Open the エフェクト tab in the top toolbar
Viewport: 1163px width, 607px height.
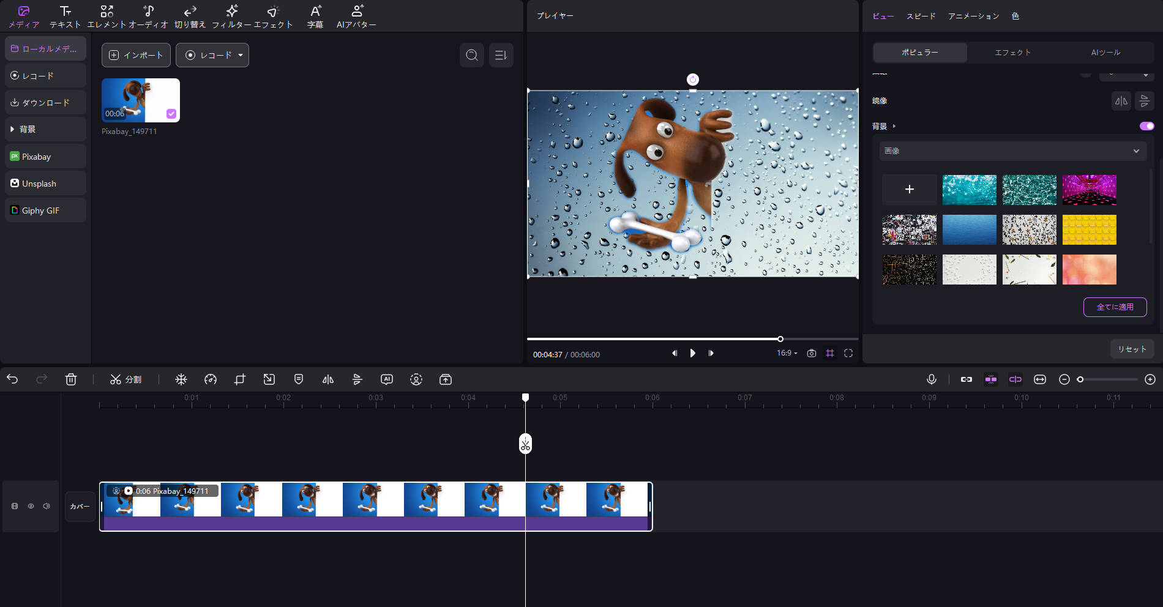(273, 17)
